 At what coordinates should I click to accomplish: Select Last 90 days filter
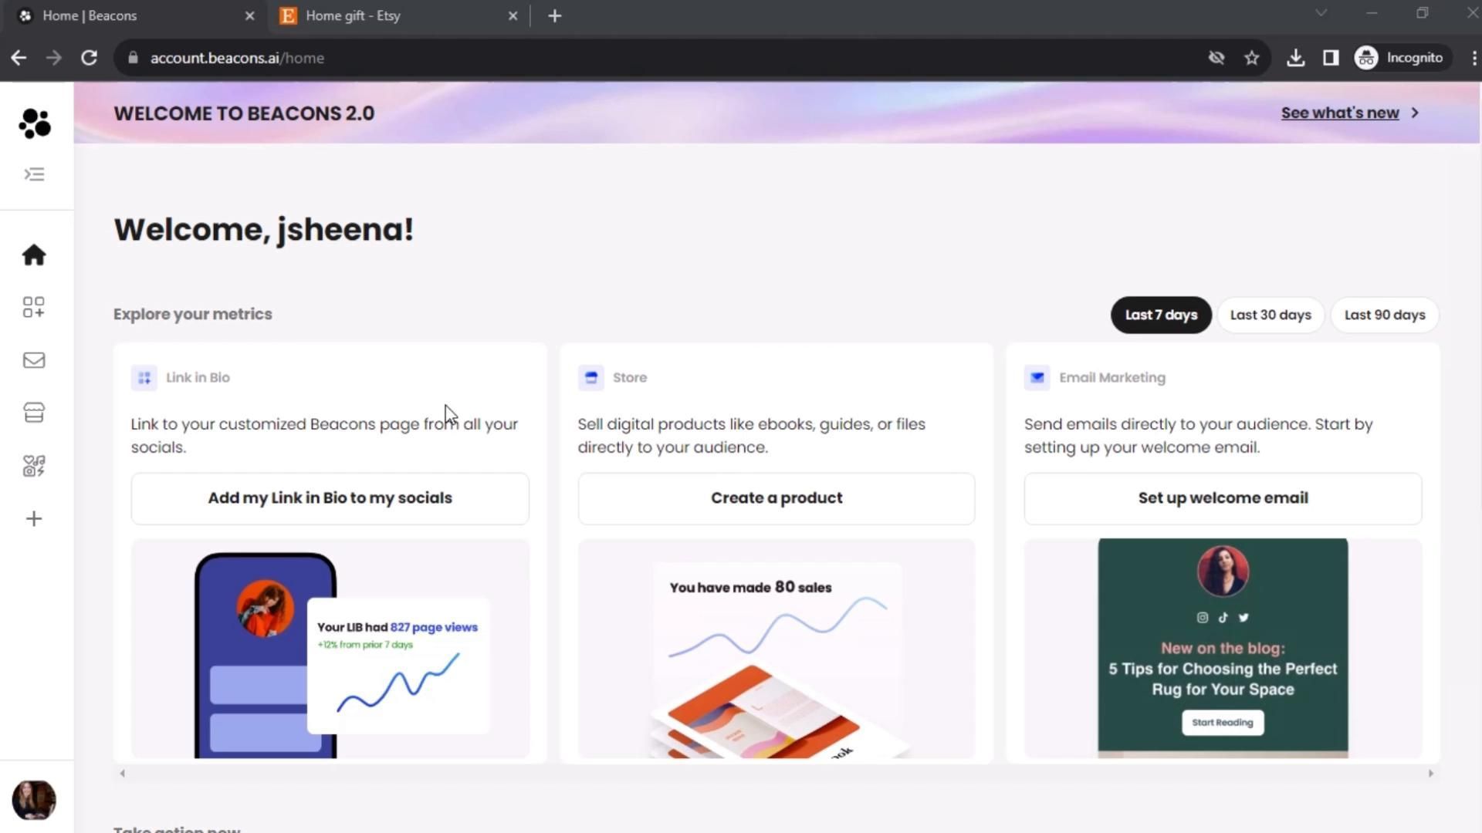pyautogui.click(x=1384, y=315)
